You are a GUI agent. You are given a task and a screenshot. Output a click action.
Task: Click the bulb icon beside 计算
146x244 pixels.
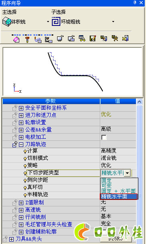25,151
